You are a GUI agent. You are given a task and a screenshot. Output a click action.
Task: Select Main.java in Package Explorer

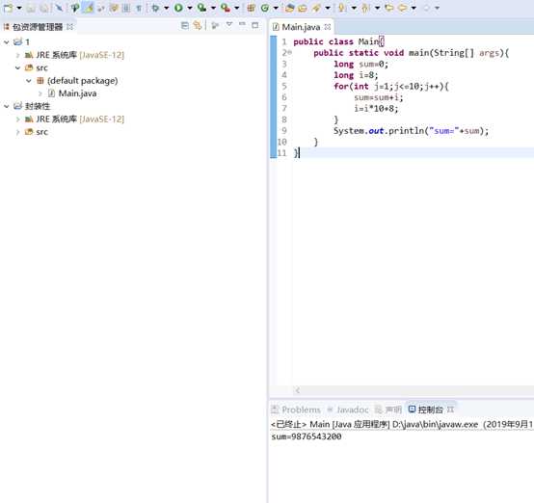point(77,93)
